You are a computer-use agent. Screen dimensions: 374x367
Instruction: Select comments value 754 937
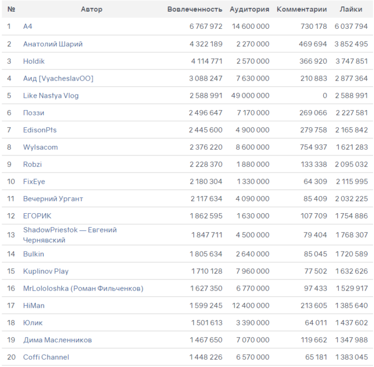pyautogui.click(x=314, y=147)
